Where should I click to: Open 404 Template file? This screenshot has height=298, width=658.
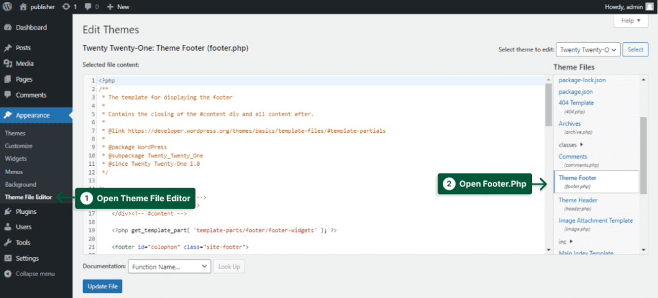pos(576,103)
